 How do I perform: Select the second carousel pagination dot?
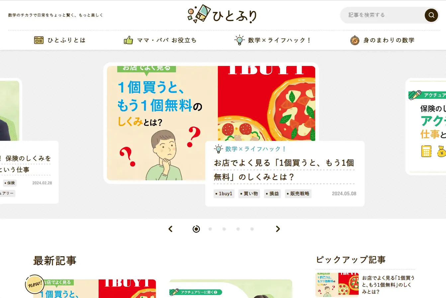point(210,229)
